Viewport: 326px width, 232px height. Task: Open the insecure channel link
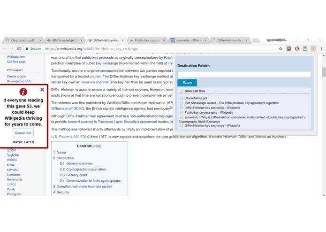coord(95,82)
